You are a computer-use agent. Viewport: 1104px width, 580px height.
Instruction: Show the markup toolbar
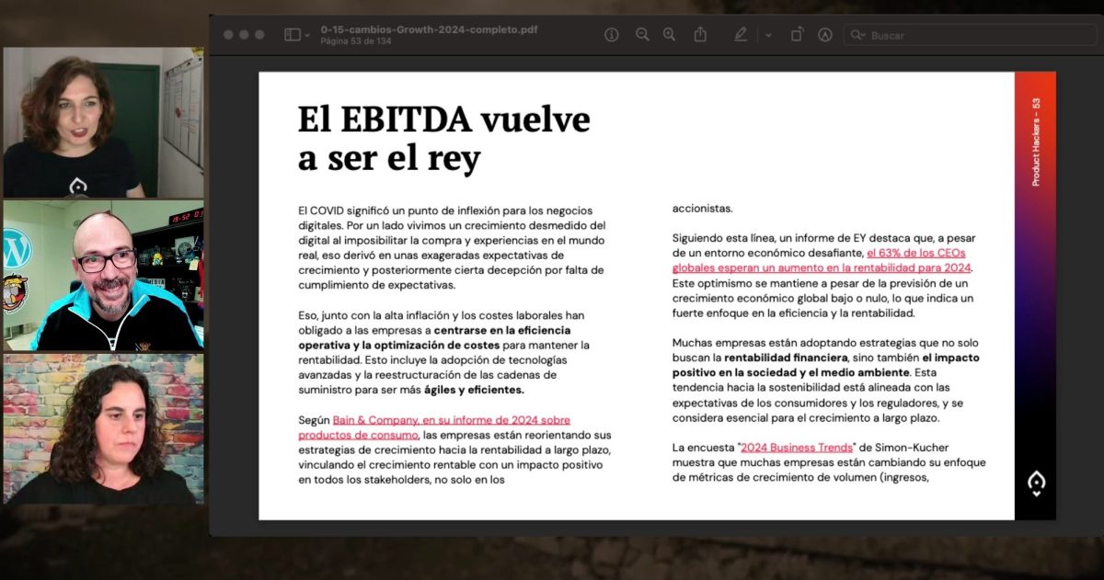(x=825, y=35)
